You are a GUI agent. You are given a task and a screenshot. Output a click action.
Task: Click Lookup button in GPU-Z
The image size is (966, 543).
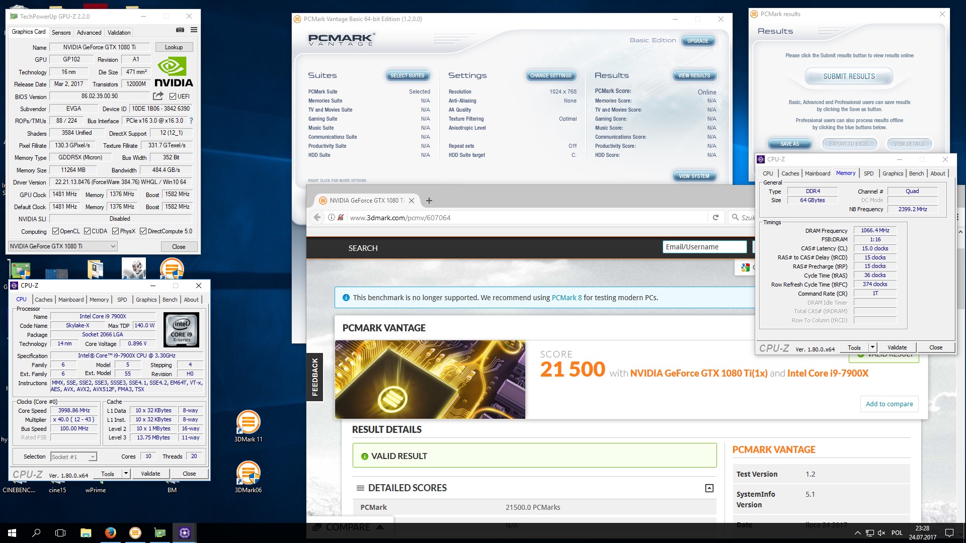(x=174, y=47)
